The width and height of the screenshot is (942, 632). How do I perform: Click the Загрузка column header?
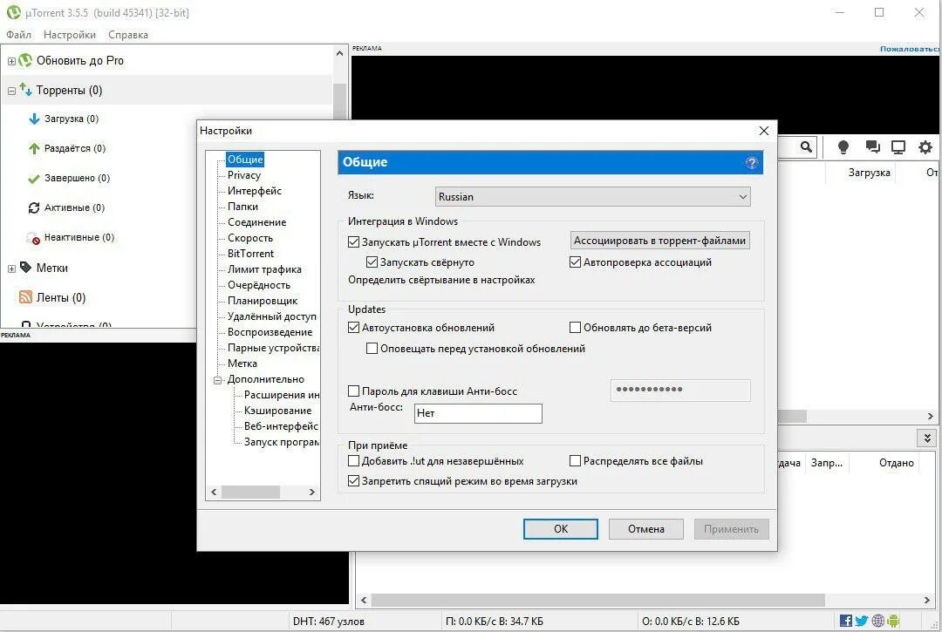[x=869, y=173]
